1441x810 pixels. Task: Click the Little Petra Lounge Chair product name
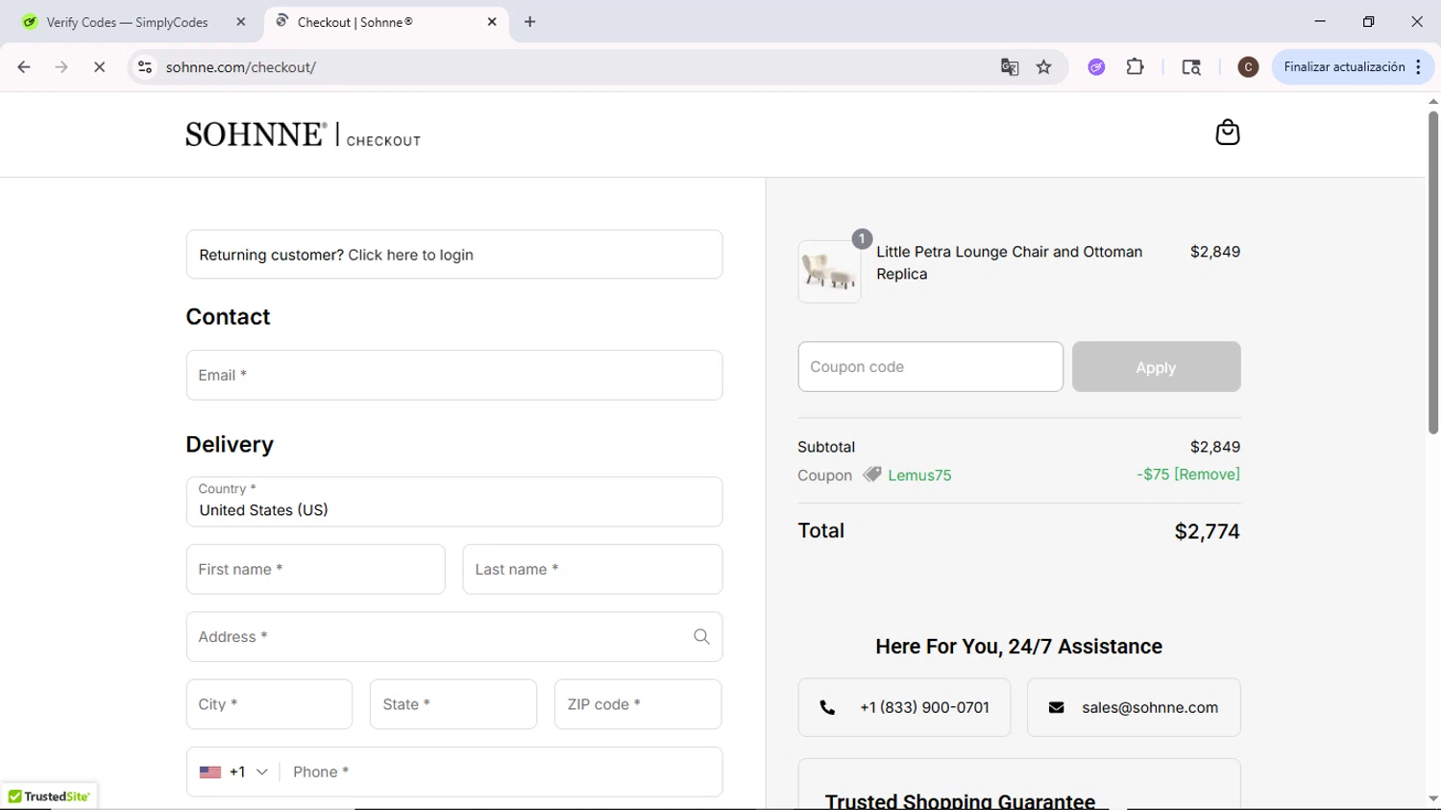pos(1010,262)
